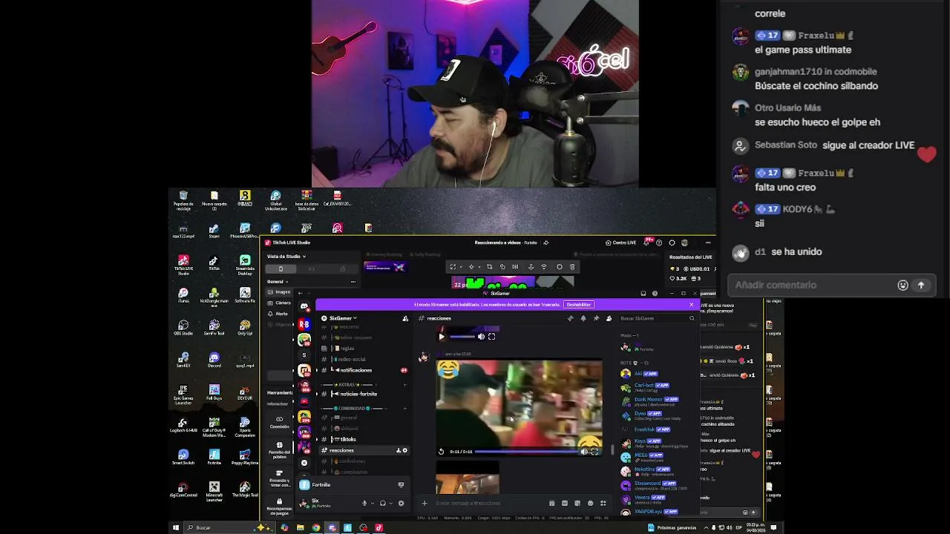950x534 pixels.
Task: Toggle channel notification bell in Discord header
Action: tap(583, 318)
